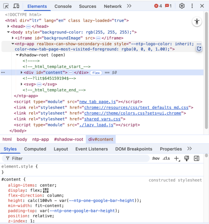Select div#content in the breadcrumb bar
This screenshot has height=224, width=209.
101,139
